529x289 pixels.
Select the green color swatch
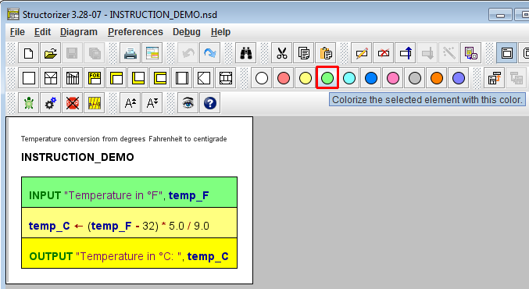(327, 78)
